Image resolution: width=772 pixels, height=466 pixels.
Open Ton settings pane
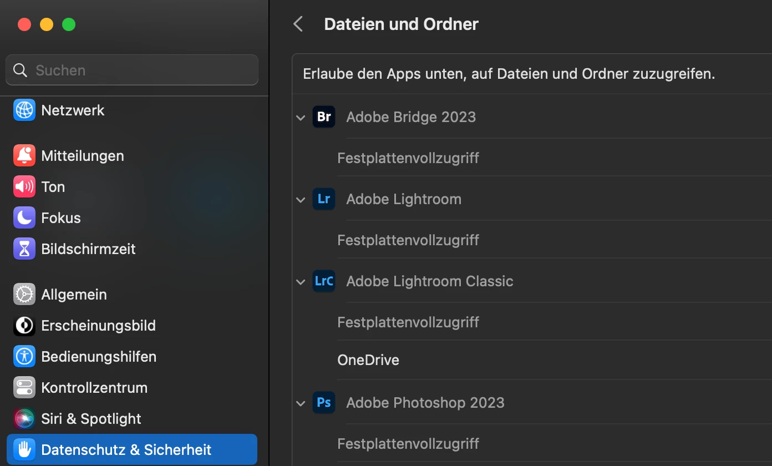(x=132, y=187)
